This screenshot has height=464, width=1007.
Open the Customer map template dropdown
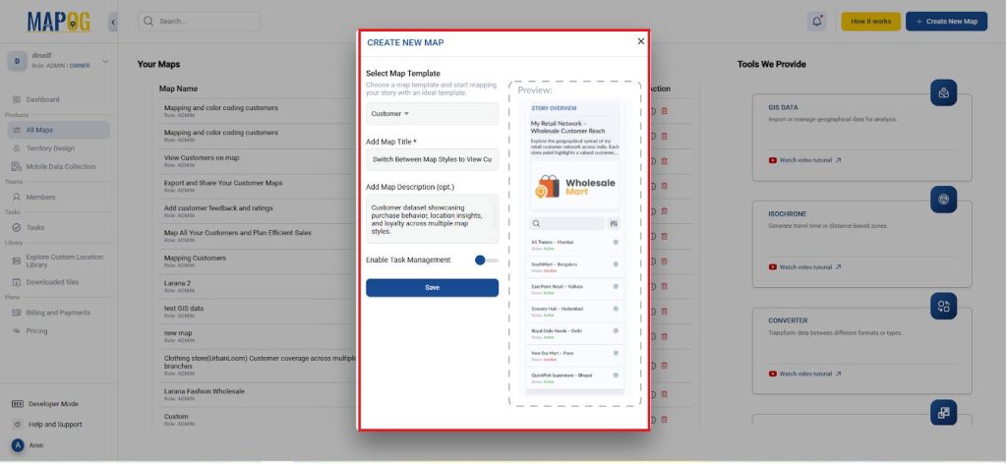[x=433, y=114]
